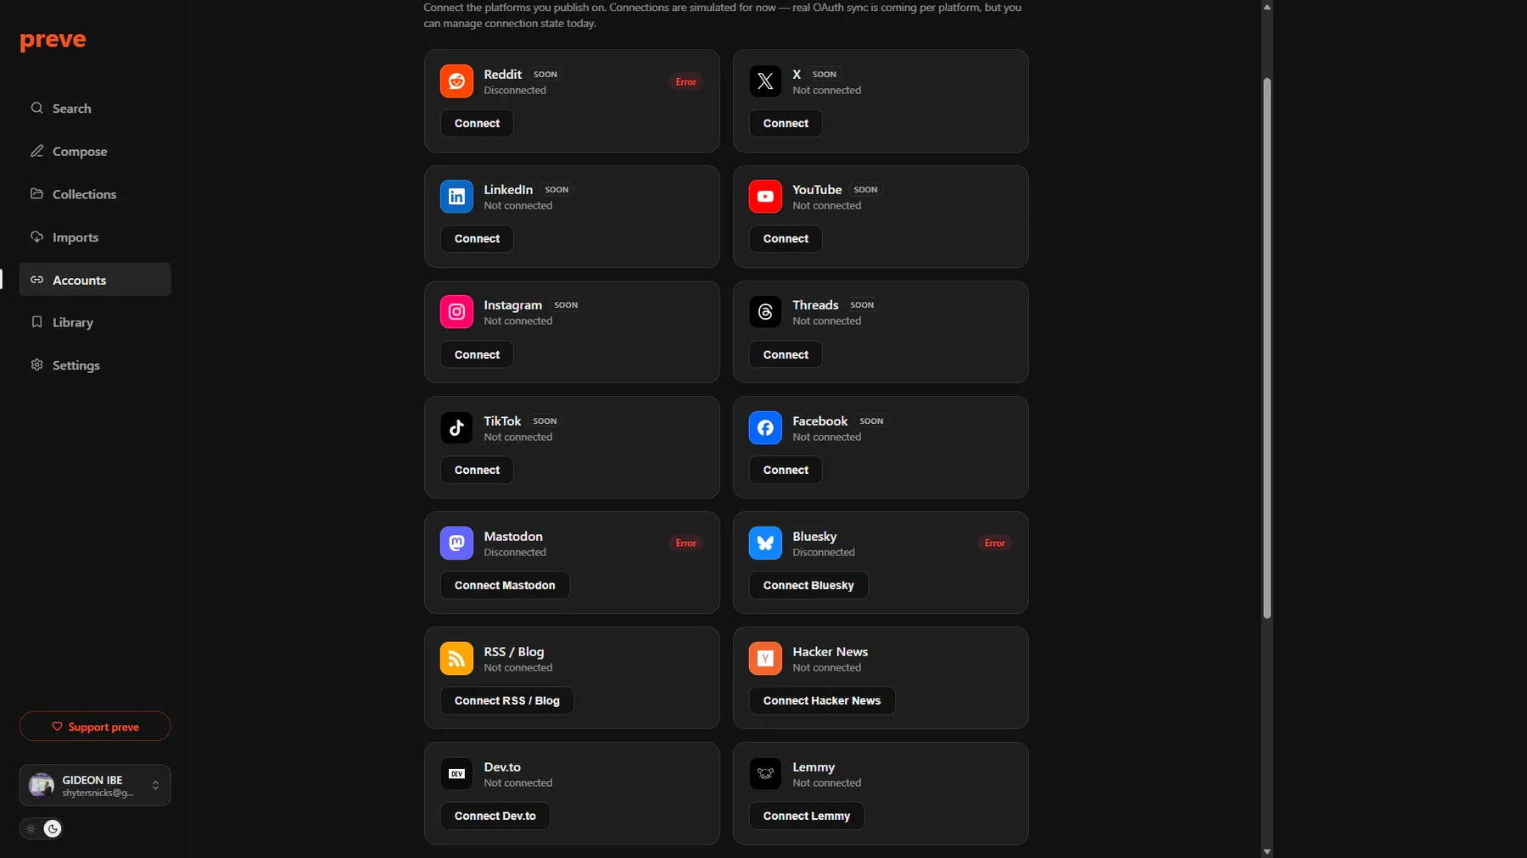The height and width of the screenshot is (858, 1527).
Task: Switch to light mode sun toggle
Action: 31,829
